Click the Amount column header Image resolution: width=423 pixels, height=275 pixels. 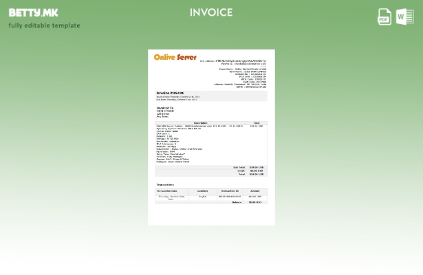tap(254, 191)
